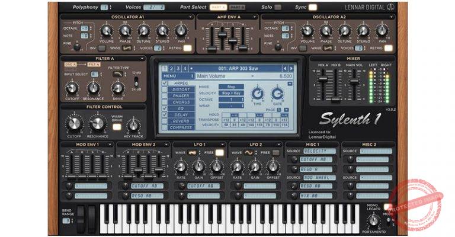Select PART B in Part Select

tap(237, 7)
